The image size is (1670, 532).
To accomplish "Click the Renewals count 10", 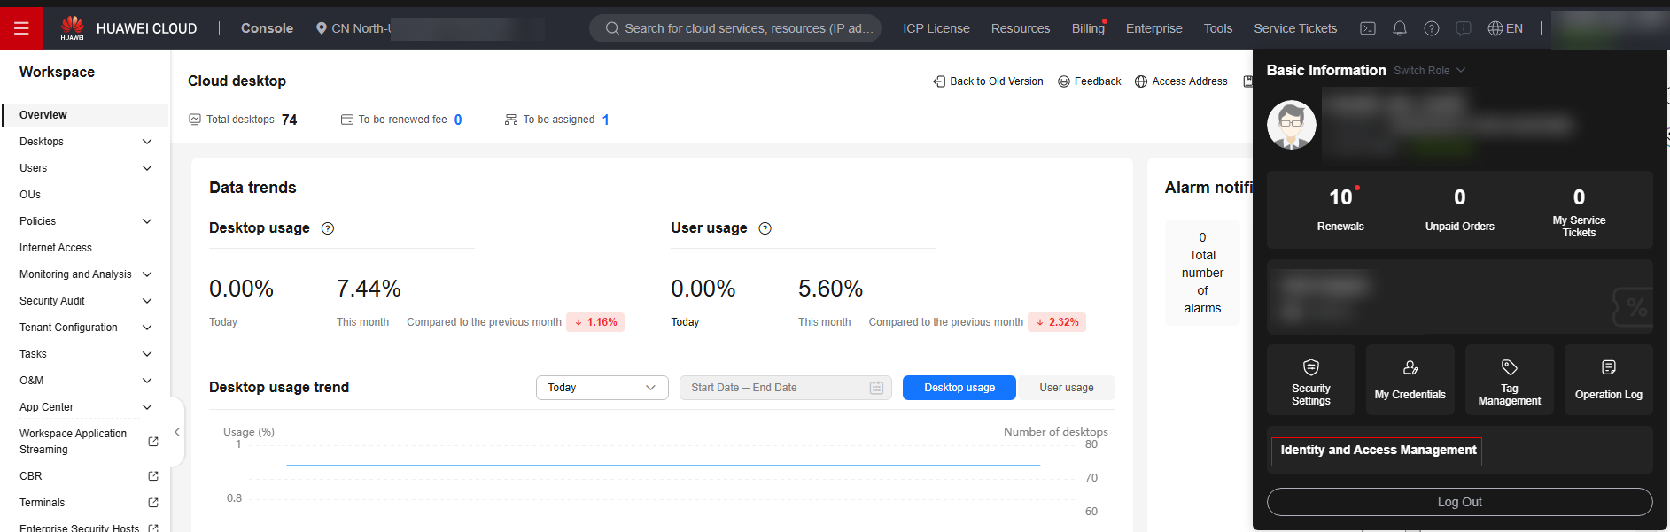I will click(1340, 197).
